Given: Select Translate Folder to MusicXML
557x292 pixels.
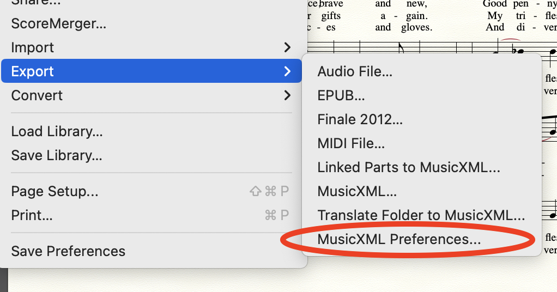Looking at the screenshot, I should [421, 215].
